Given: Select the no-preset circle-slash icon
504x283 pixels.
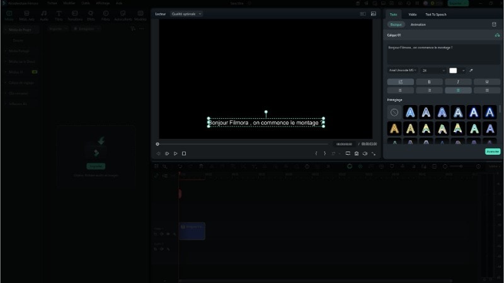Looking at the screenshot, I should tap(394, 113).
